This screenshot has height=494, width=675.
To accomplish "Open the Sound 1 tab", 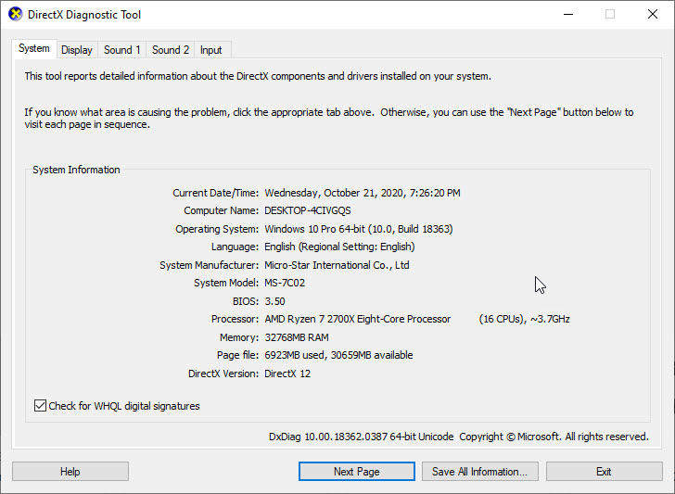I will pos(122,50).
